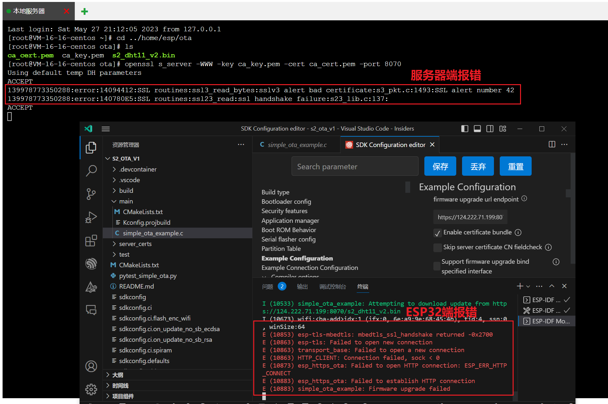
Task: Open the Extensions view
Action: pos(91,240)
